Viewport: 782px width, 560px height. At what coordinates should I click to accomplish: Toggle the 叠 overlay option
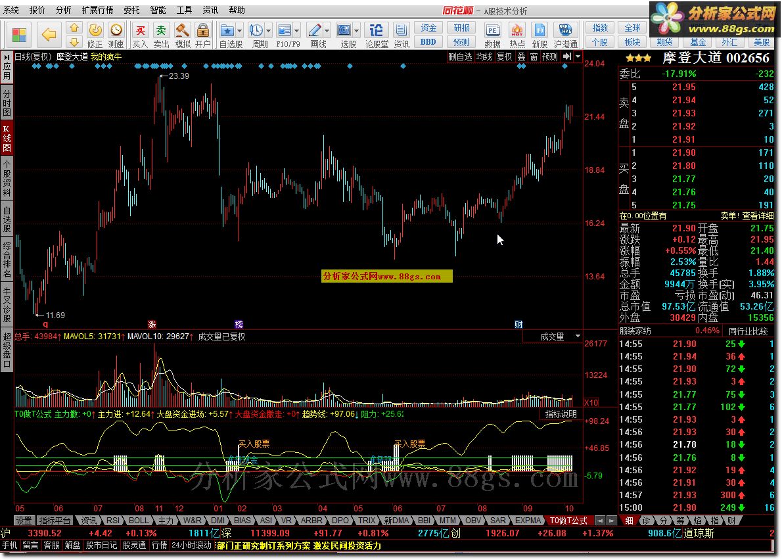[521, 57]
